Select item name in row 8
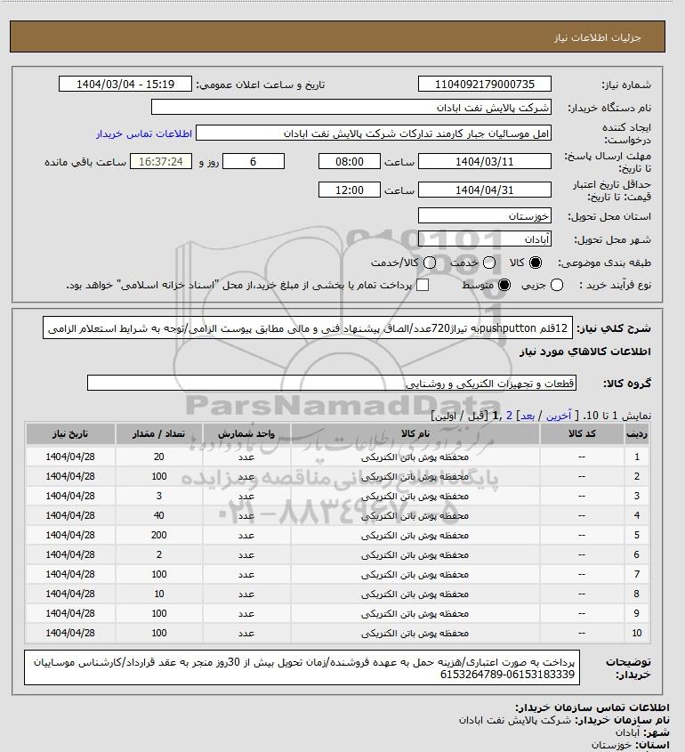This screenshot has height=752, width=685. [x=415, y=594]
